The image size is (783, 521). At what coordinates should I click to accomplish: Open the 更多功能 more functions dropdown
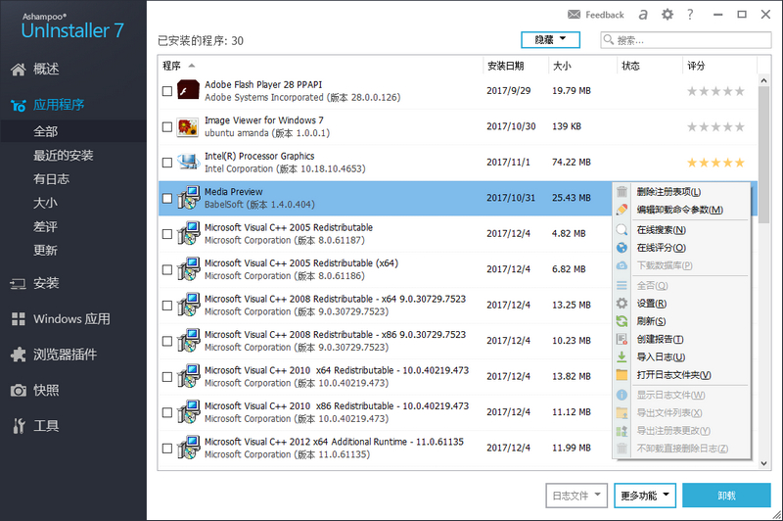click(645, 496)
